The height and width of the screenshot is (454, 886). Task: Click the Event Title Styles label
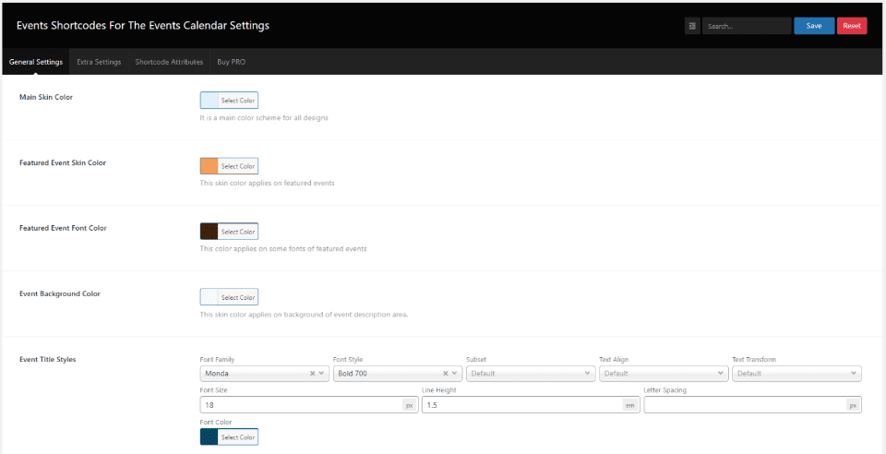(x=47, y=359)
